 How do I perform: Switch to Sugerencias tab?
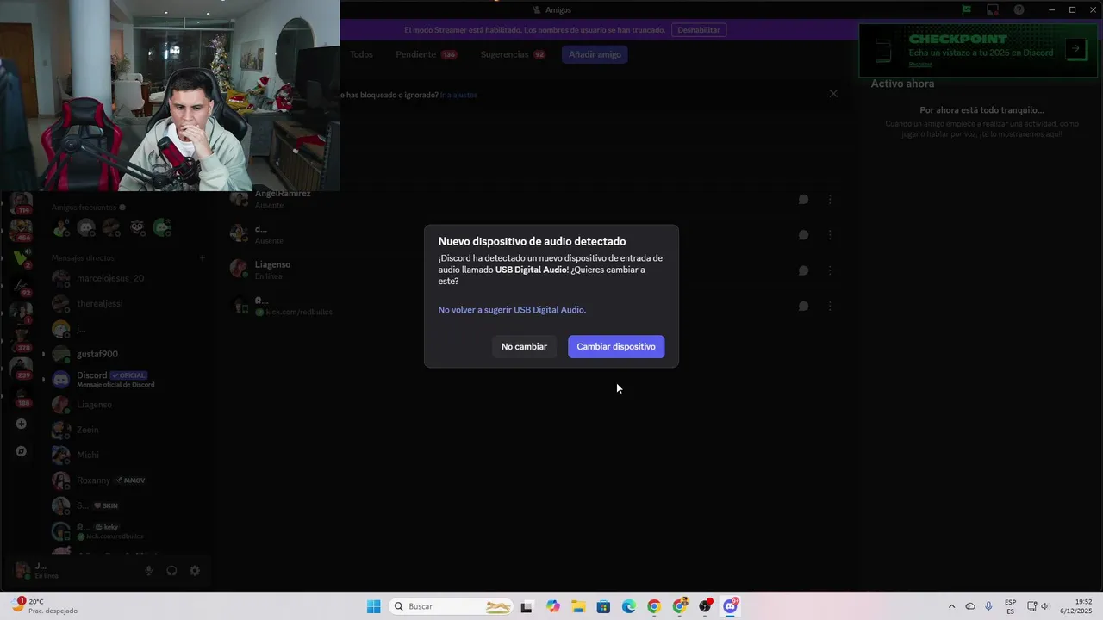click(x=513, y=54)
